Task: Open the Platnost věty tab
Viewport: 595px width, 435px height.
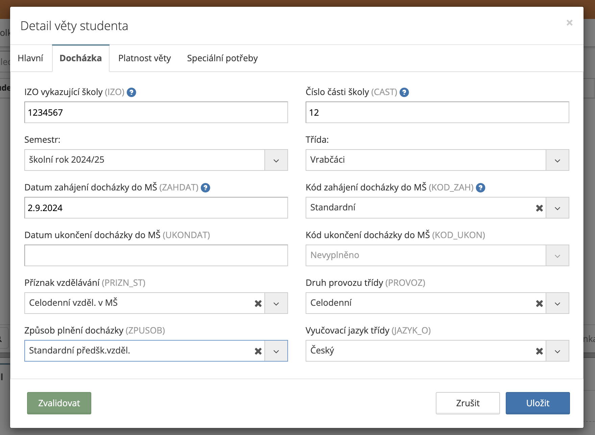Action: 144,58
